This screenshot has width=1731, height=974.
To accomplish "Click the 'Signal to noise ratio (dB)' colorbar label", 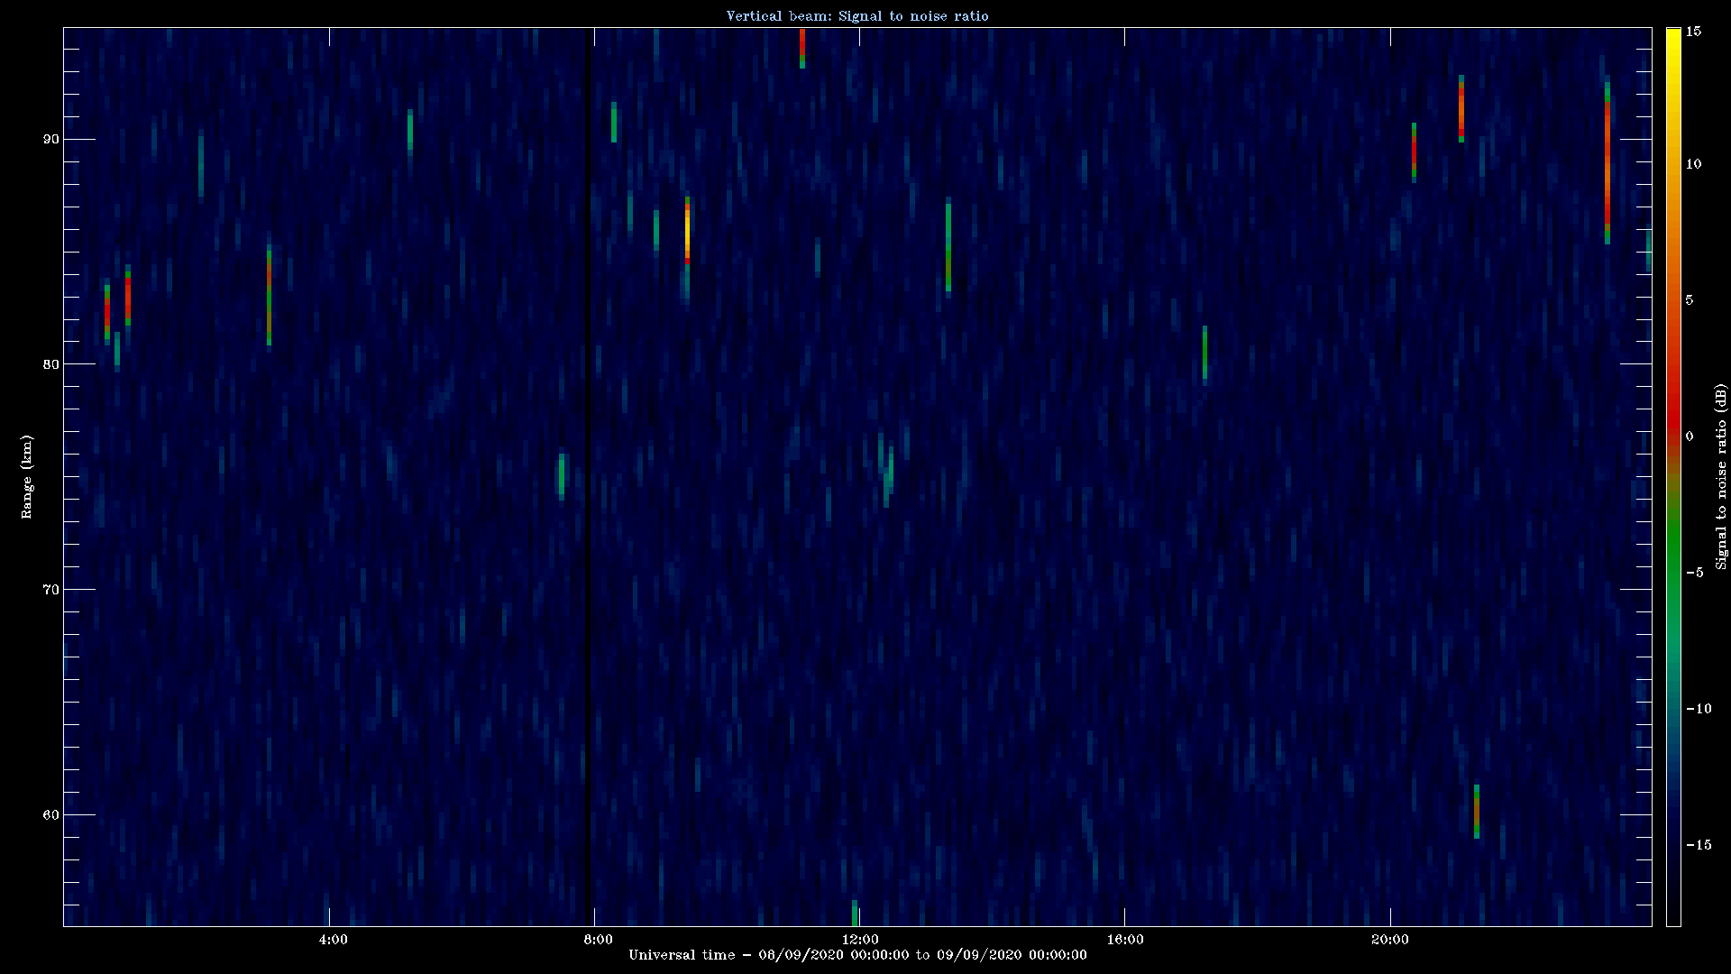I will pos(1721,477).
